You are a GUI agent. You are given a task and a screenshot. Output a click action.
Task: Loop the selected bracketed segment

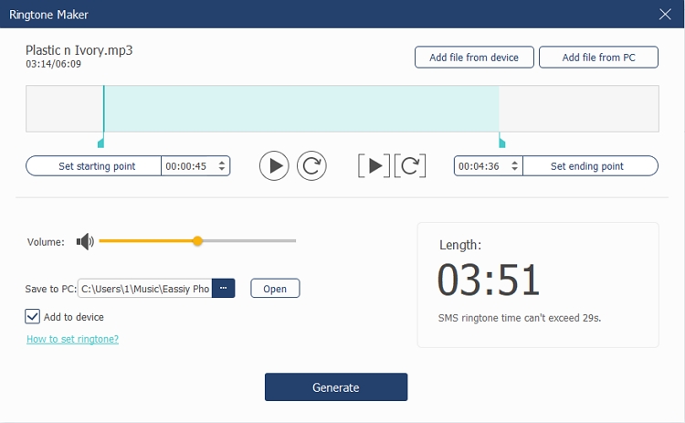pos(410,166)
